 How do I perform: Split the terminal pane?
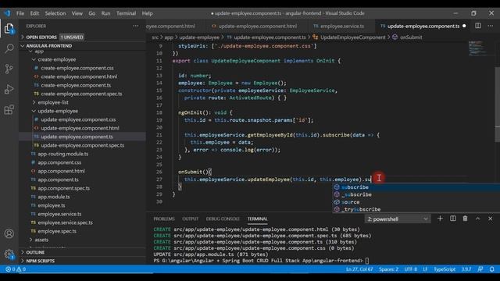pyautogui.click(x=452, y=219)
